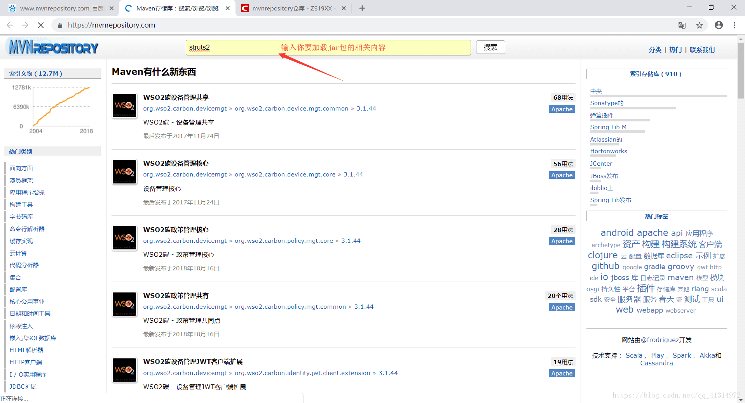Viewport: 745px width, 403px height.
Task: Open 中央 repository link
Action: [x=596, y=91]
